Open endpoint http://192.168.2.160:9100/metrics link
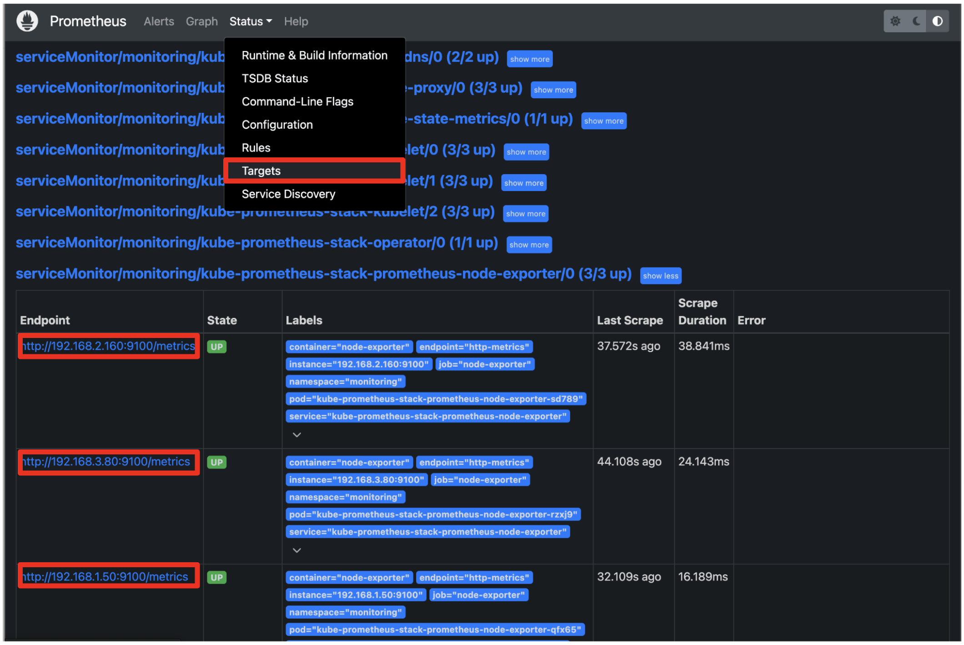The height and width of the screenshot is (645, 964). coord(109,346)
